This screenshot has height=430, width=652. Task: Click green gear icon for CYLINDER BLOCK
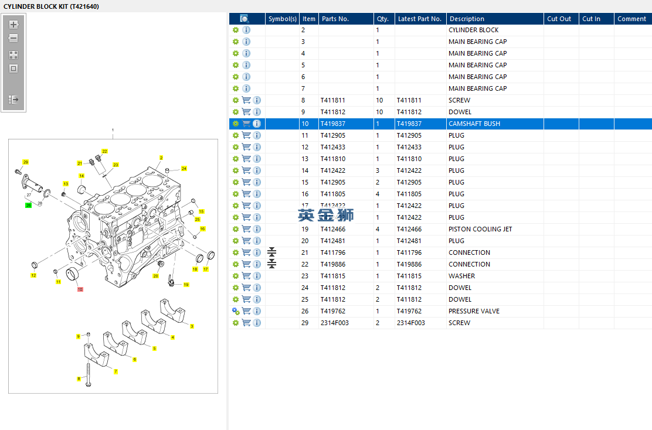(x=236, y=30)
